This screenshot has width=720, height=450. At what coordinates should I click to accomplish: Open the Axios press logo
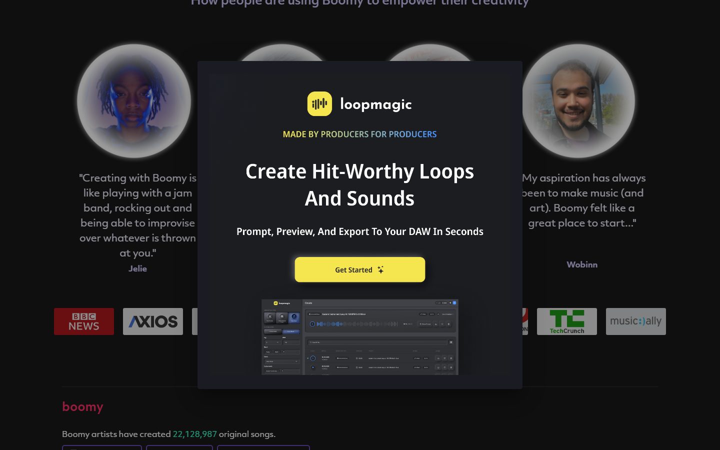[153, 321]
